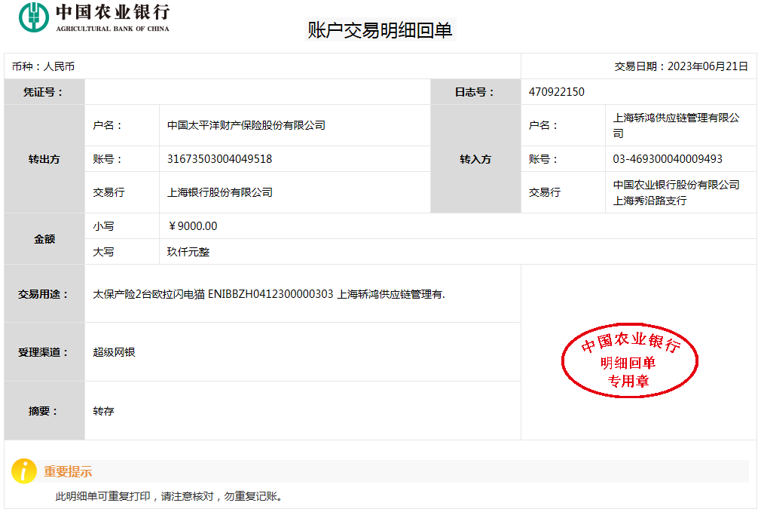
Task: Click the empty 凭证号 value cell
Action: point(257,92)
